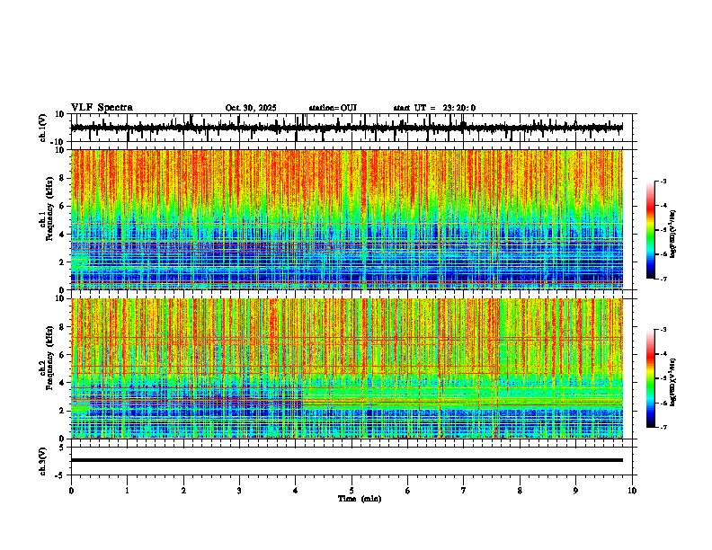Click time axis tick label "3"
Viewport: 712px width, 550px height.
(239, 491)
